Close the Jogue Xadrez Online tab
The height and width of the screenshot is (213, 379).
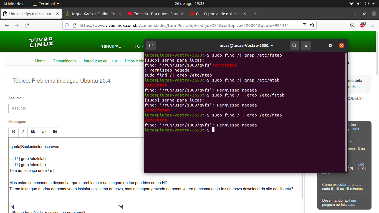click(x=120, y=14)
